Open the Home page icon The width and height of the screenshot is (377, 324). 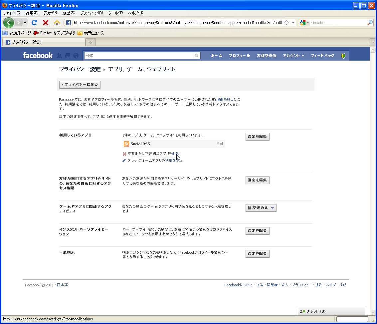(57, 23)
